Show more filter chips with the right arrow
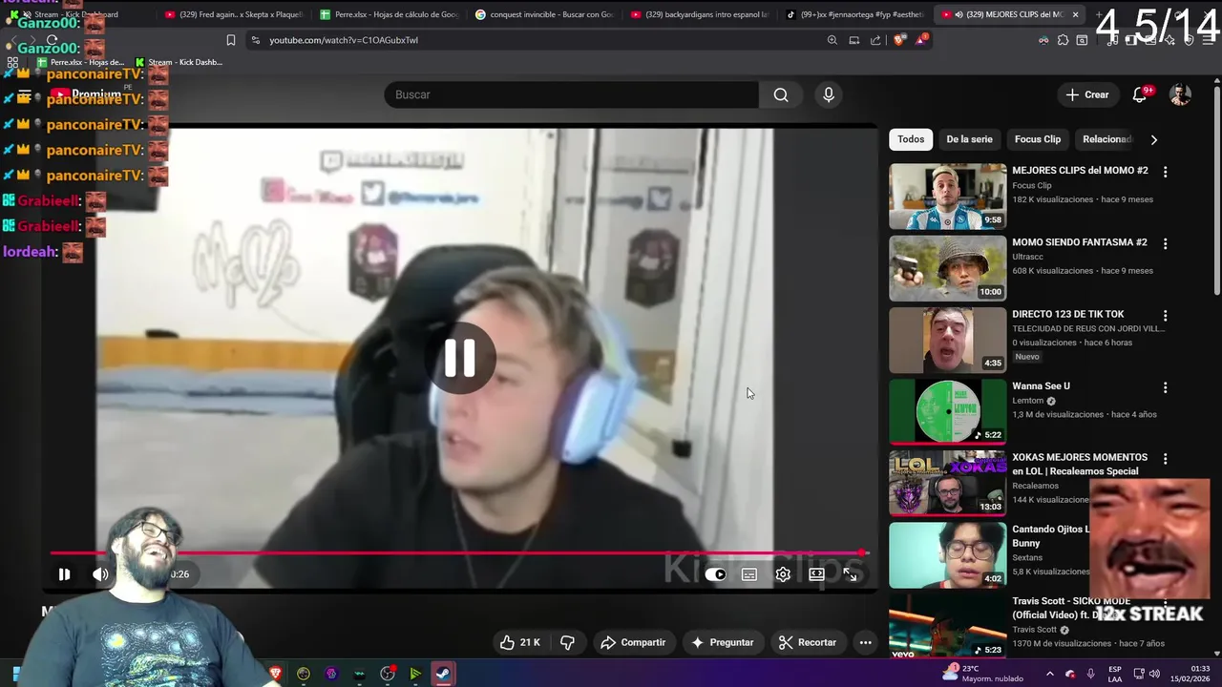 pos(1153,139)
